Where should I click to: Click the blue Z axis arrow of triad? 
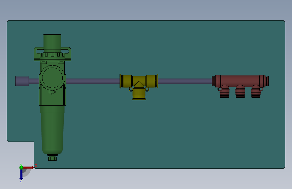coord(21,175)
